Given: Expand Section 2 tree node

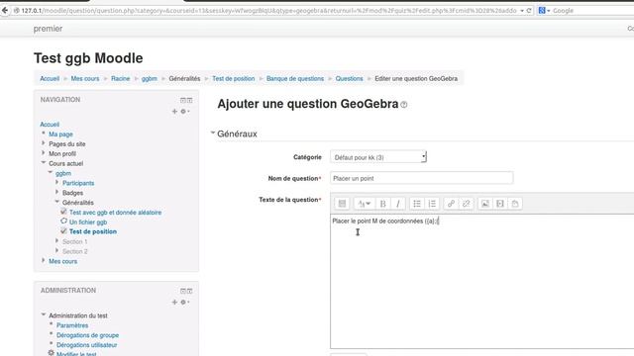Looking at the screenshot, I should 57,250.
